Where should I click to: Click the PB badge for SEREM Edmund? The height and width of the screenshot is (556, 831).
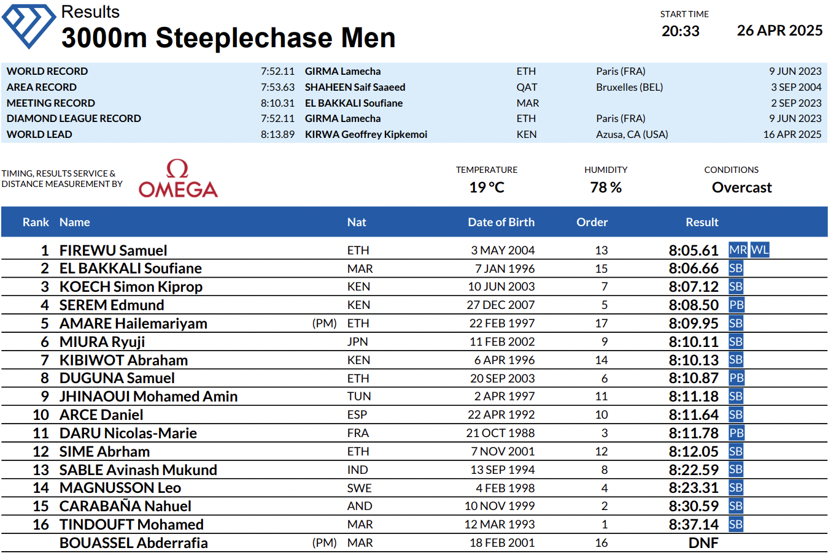(x=736, y=305)
